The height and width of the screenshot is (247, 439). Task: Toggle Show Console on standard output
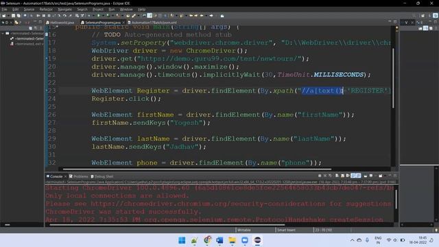click(353, 176)
